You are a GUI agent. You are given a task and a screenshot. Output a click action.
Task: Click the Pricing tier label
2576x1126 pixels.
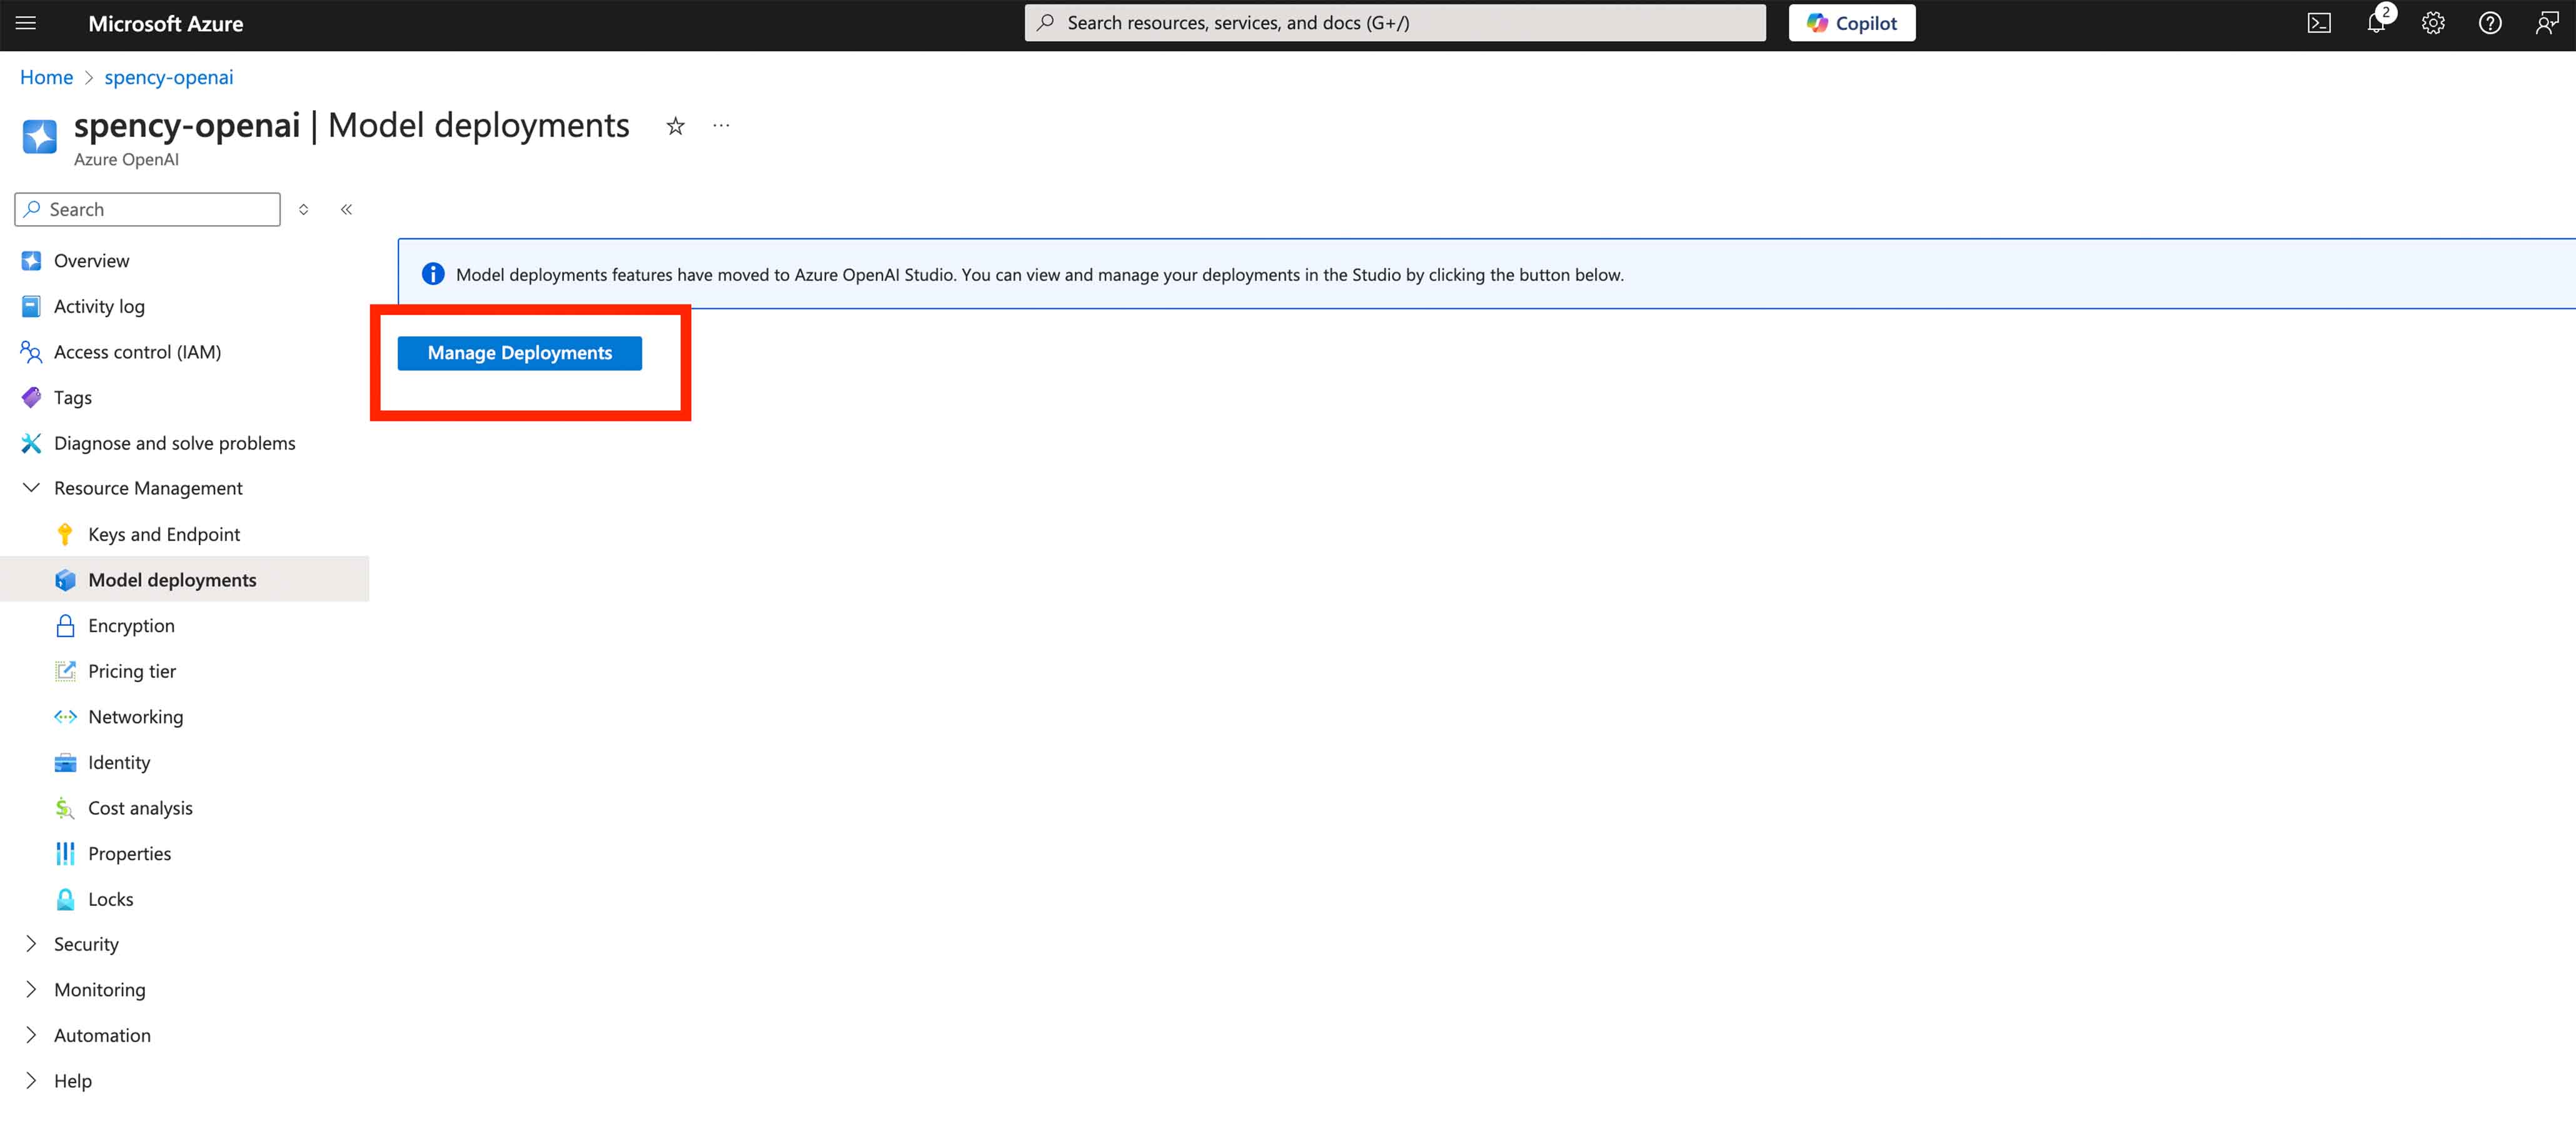132,671
